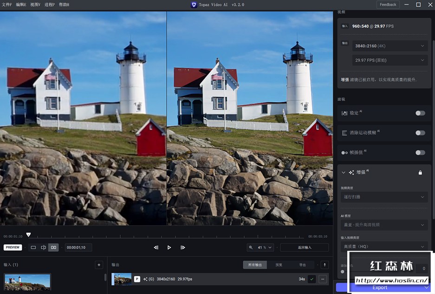Click the step-forward frame icon
This screenshot has height=294, width=435.
182,247
